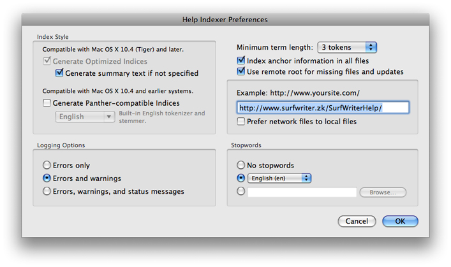Screen dimensions: 451x267
Task: Click 'Example: http://www.yoursite.com/' text
Action: pos(298,93)
